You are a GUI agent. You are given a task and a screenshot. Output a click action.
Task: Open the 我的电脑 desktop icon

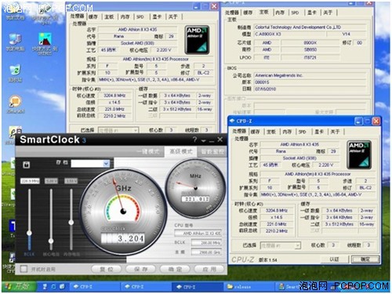pyautogui.click(x=15, y=42)
